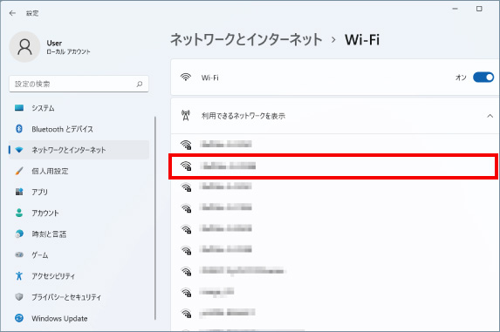Open システム settings from the sidebar

click(79, 108)
